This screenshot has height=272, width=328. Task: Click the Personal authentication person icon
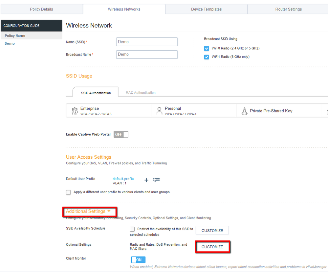point(160,111)
